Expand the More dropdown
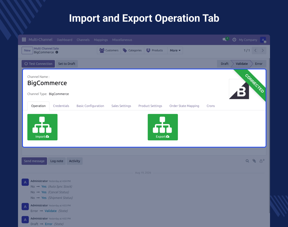Image resolution: width=288 pixels, height=227 pixels. 175,51
